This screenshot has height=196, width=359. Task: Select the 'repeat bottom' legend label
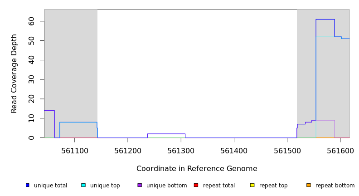pyautogui.click(x=335, y=186)
